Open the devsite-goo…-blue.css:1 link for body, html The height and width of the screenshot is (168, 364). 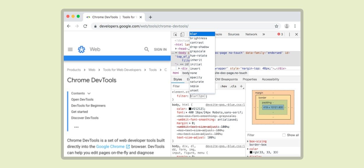coord(225,105)
